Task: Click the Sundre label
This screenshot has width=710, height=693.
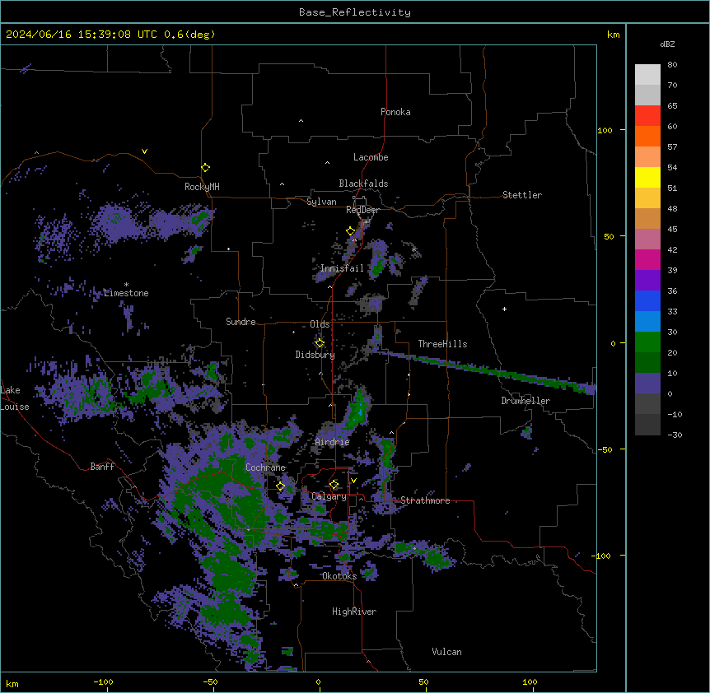Action: tap(241, 322)
